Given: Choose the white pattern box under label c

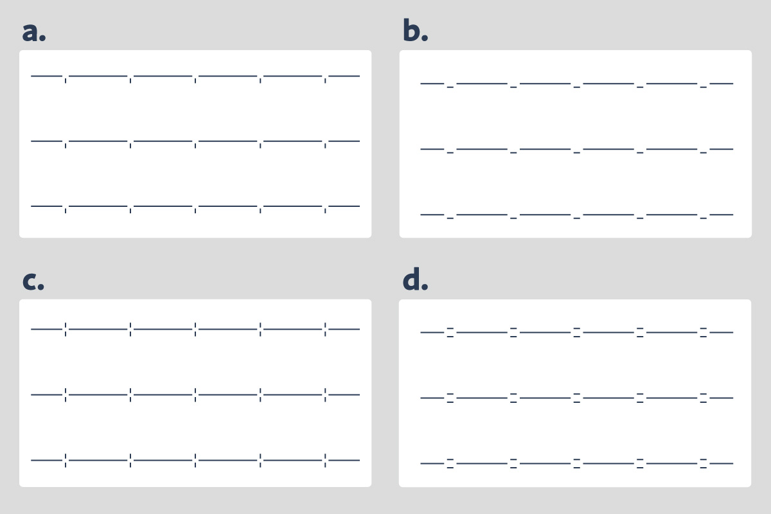Looking at the screenshot, I should 195,427.
